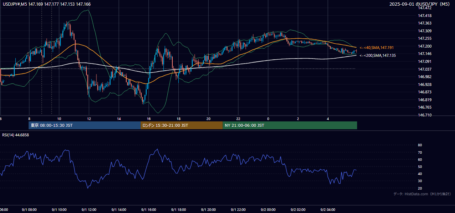Image resolution: width=455 pixels, height=213 pixels.
Task: Click the 9/1 22:00 bottom time label
Action: click(x=239, y=210)
